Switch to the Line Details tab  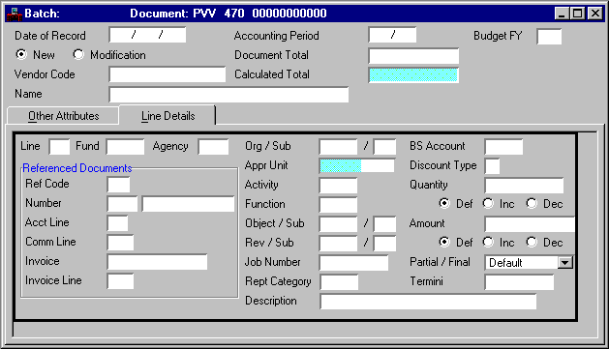coord(167,116)
